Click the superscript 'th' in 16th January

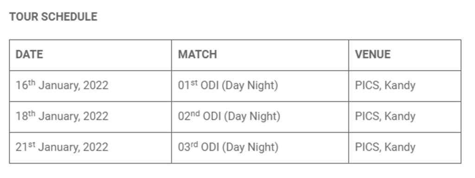(x=32, y=83)
